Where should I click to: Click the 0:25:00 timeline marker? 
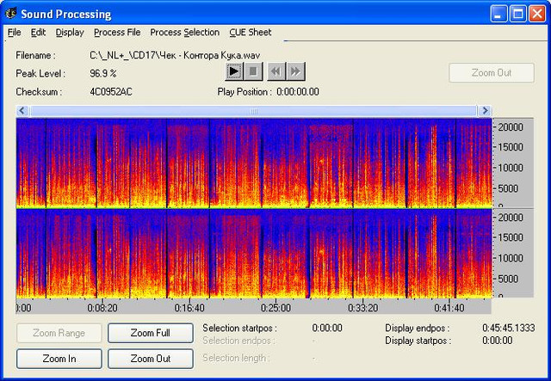(275, 308)
